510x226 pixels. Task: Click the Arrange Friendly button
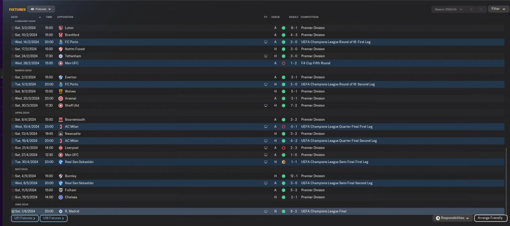click(490, 218)
